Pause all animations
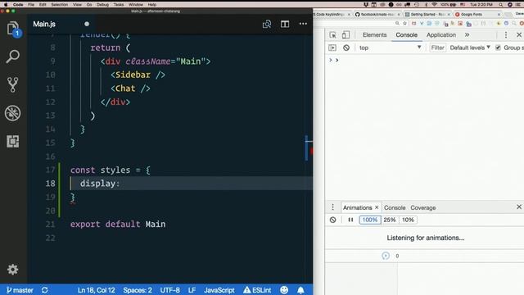This screenshot has height=295, width=524. [350, 220]
